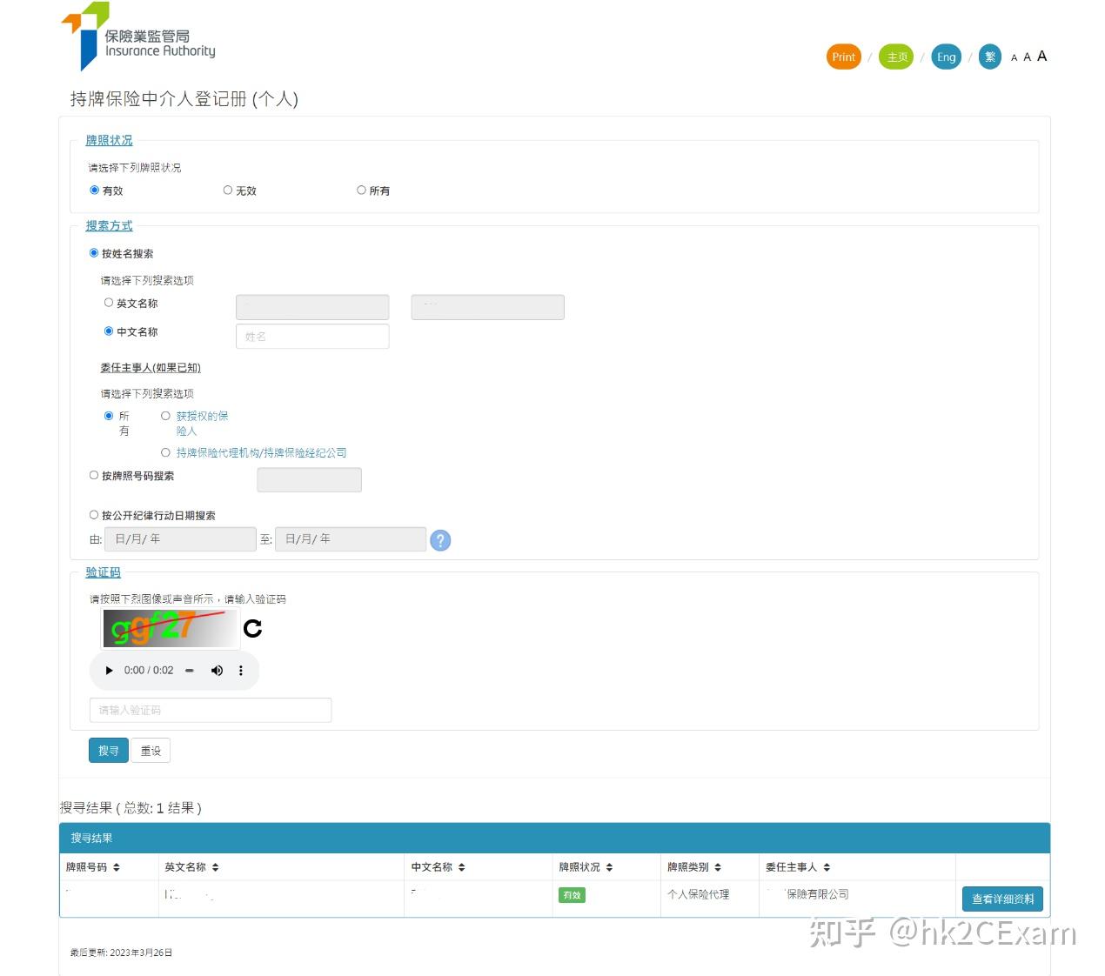Click the 由 start date field

click(180, 539)
